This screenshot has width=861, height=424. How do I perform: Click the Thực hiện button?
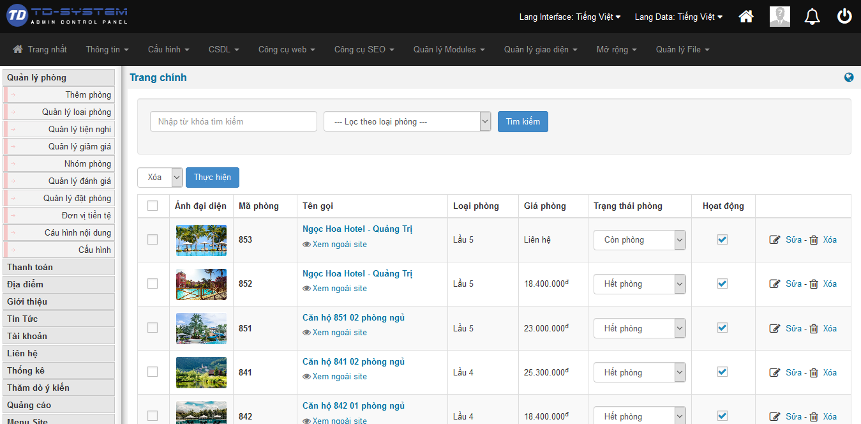(213, 177)
